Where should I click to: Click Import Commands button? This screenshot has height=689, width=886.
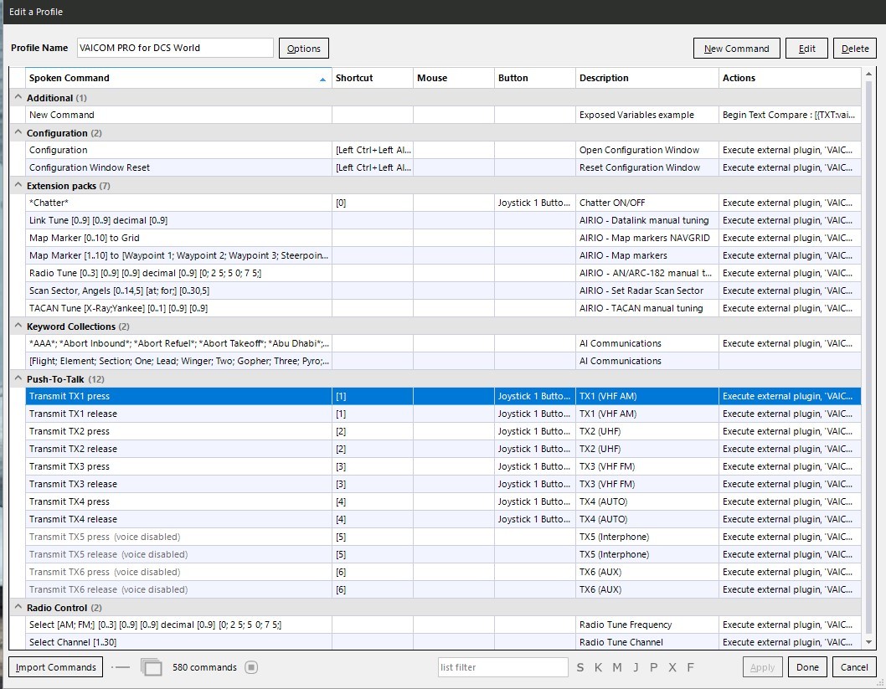56,667
